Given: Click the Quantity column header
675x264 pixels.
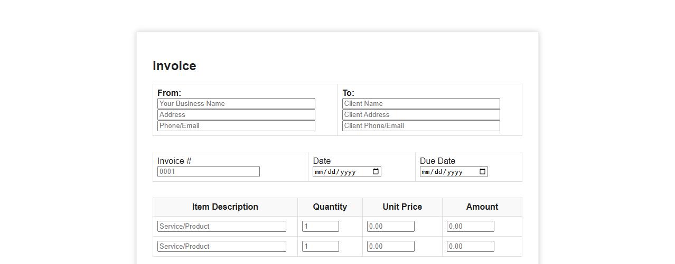Looking at the screenshot, I should [x=330, y=207].
